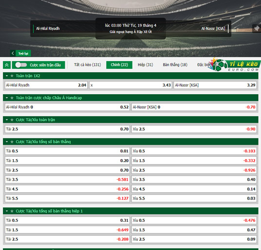
Task: Collapse the Cược Tài/Xỉu toàn trận section
Action: 7,120
